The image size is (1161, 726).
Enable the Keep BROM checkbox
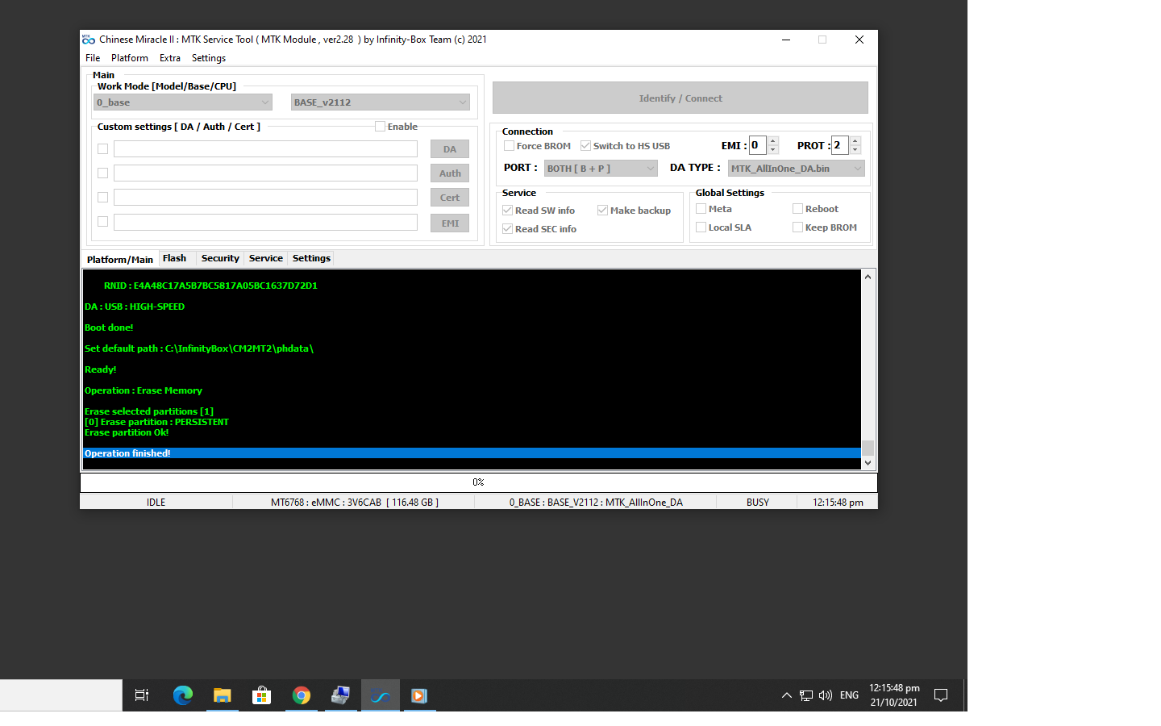click(797, 227)
